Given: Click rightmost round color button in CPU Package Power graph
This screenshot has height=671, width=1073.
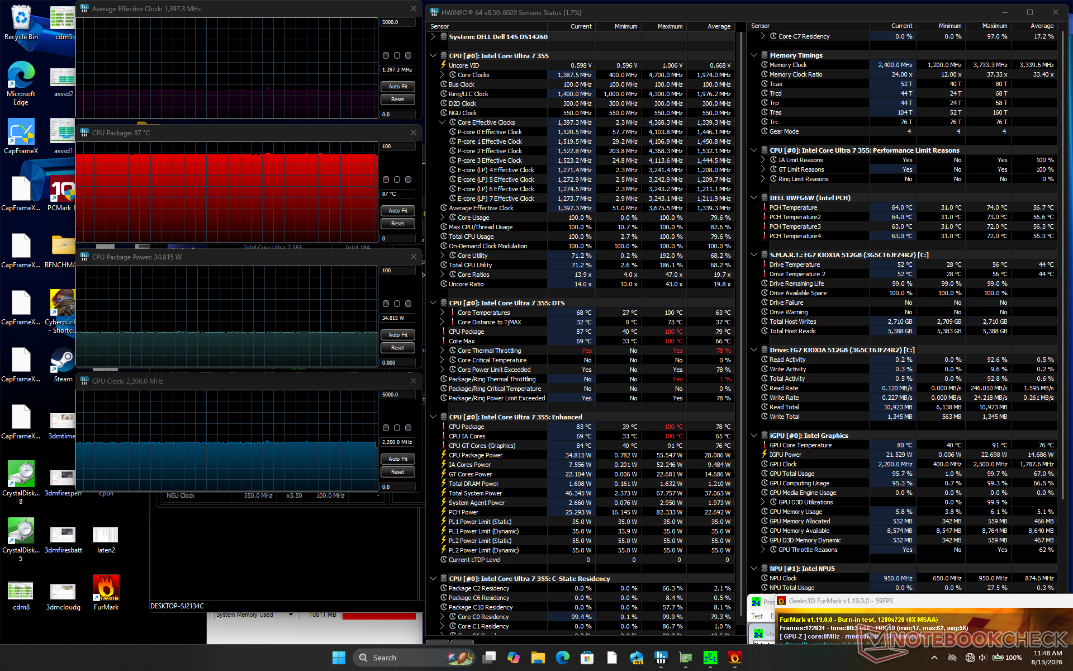Looking at the screenshot, I should click(408, 304).
